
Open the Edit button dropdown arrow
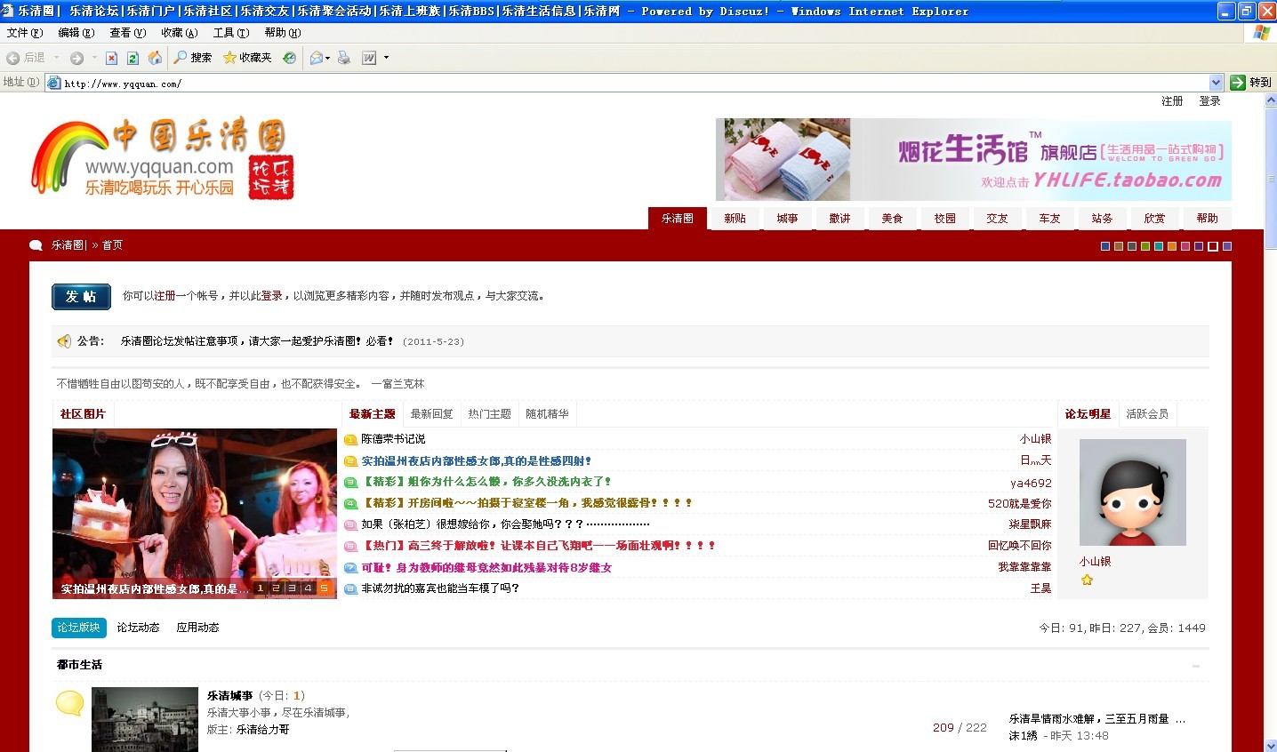click(386, 58)
